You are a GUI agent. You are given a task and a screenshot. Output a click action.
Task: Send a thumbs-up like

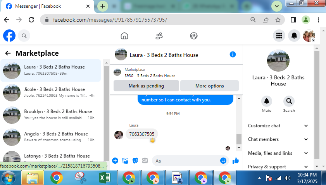click(236, 161)
